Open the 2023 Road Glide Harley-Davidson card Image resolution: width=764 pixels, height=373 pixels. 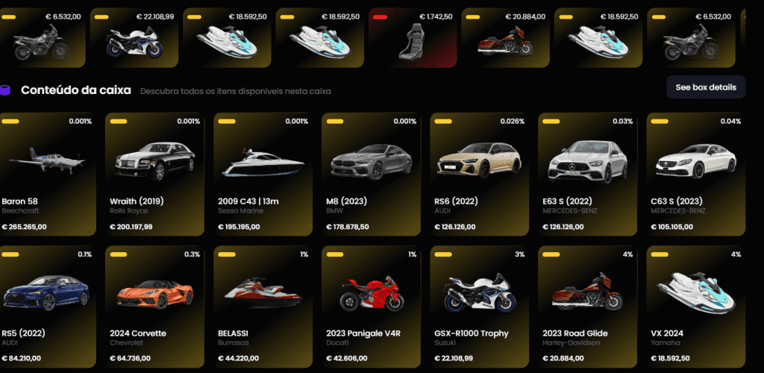[588, 307]
